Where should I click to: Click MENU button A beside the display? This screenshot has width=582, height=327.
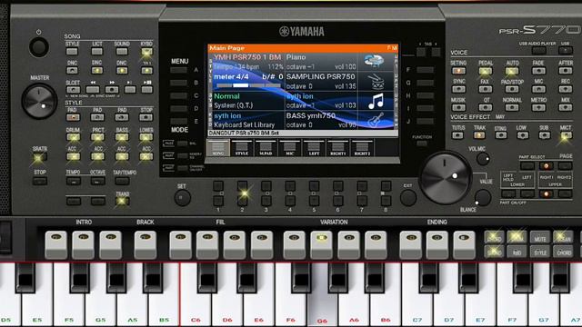coord(179,70)
